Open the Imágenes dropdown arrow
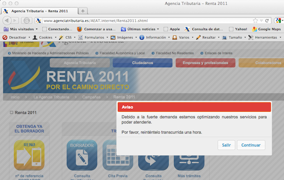This screenshot has width=284, height=180. pos(136,38)
